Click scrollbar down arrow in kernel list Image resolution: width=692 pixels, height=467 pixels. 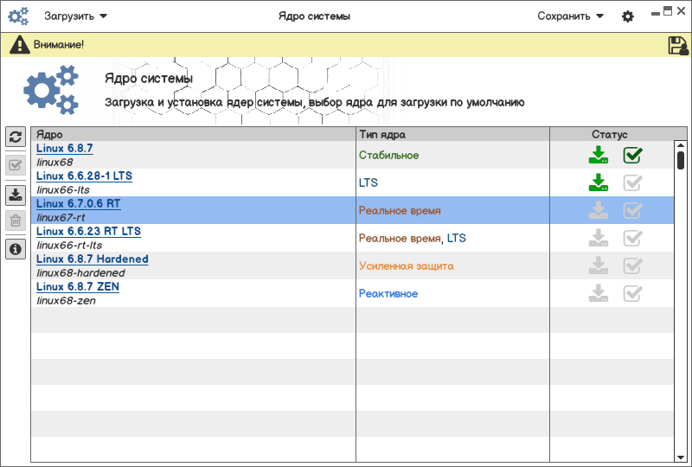[x=681, y=456]
